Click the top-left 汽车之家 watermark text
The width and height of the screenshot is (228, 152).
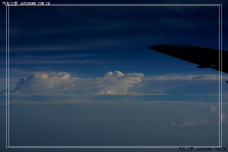click(x=10, y=4)
